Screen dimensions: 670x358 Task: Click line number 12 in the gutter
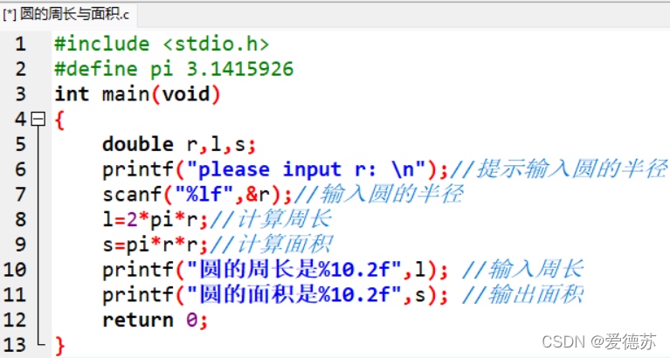pos(15,320)
